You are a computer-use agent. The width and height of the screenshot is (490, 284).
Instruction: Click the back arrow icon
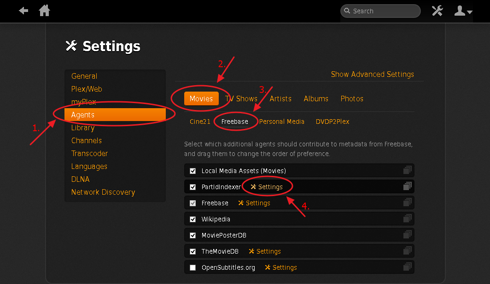tap(23, 11)
